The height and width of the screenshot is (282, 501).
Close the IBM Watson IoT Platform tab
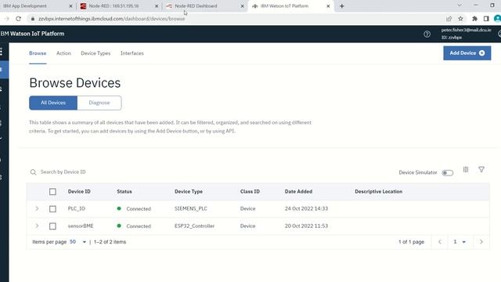[328, 6]
